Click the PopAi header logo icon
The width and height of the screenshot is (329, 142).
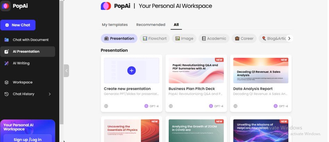[x=106, y=6]
